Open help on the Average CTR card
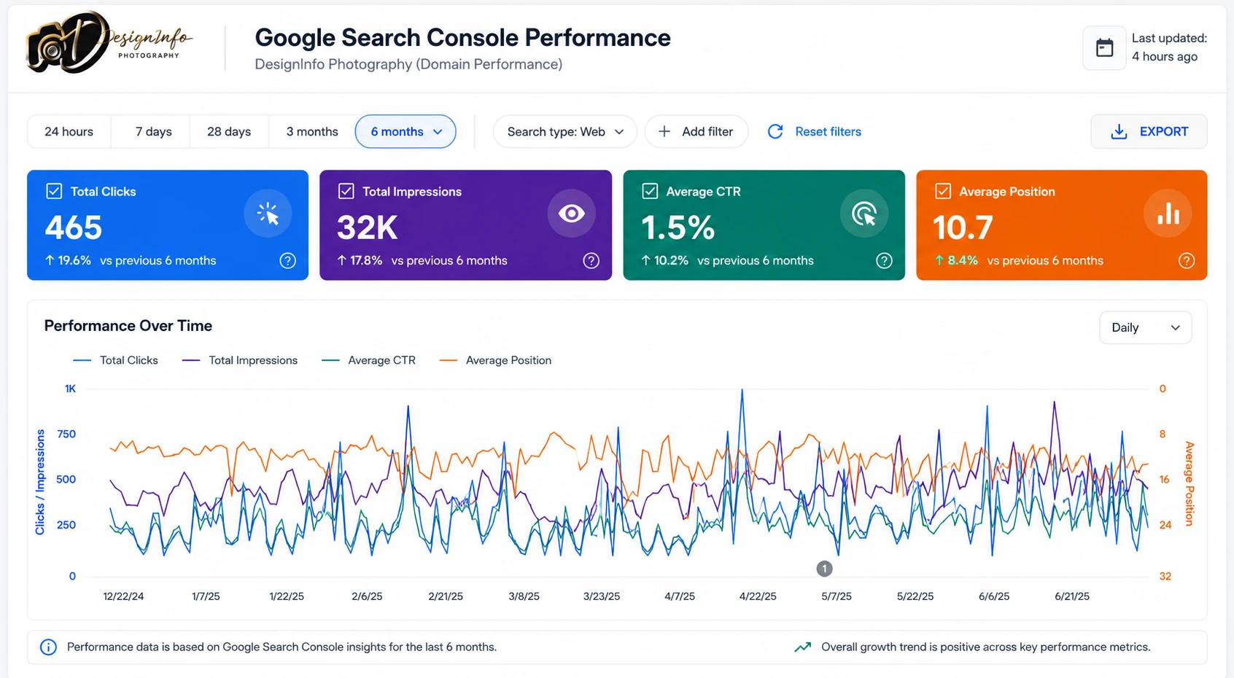This screenshot has height=678, width=1234. tap(884, 260)
